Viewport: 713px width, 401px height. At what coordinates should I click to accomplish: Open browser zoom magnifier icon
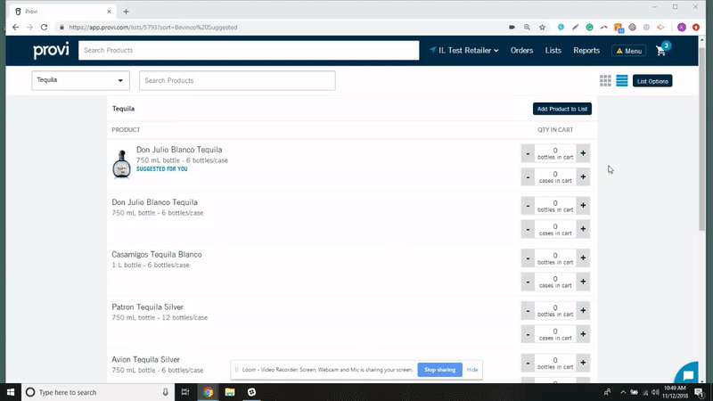(x=527, y=28)
